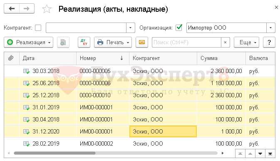The height and width of the screenshot is (161, 280).
Task: Select the row dated 30.04.2018
Action: [x=139, y=119]
